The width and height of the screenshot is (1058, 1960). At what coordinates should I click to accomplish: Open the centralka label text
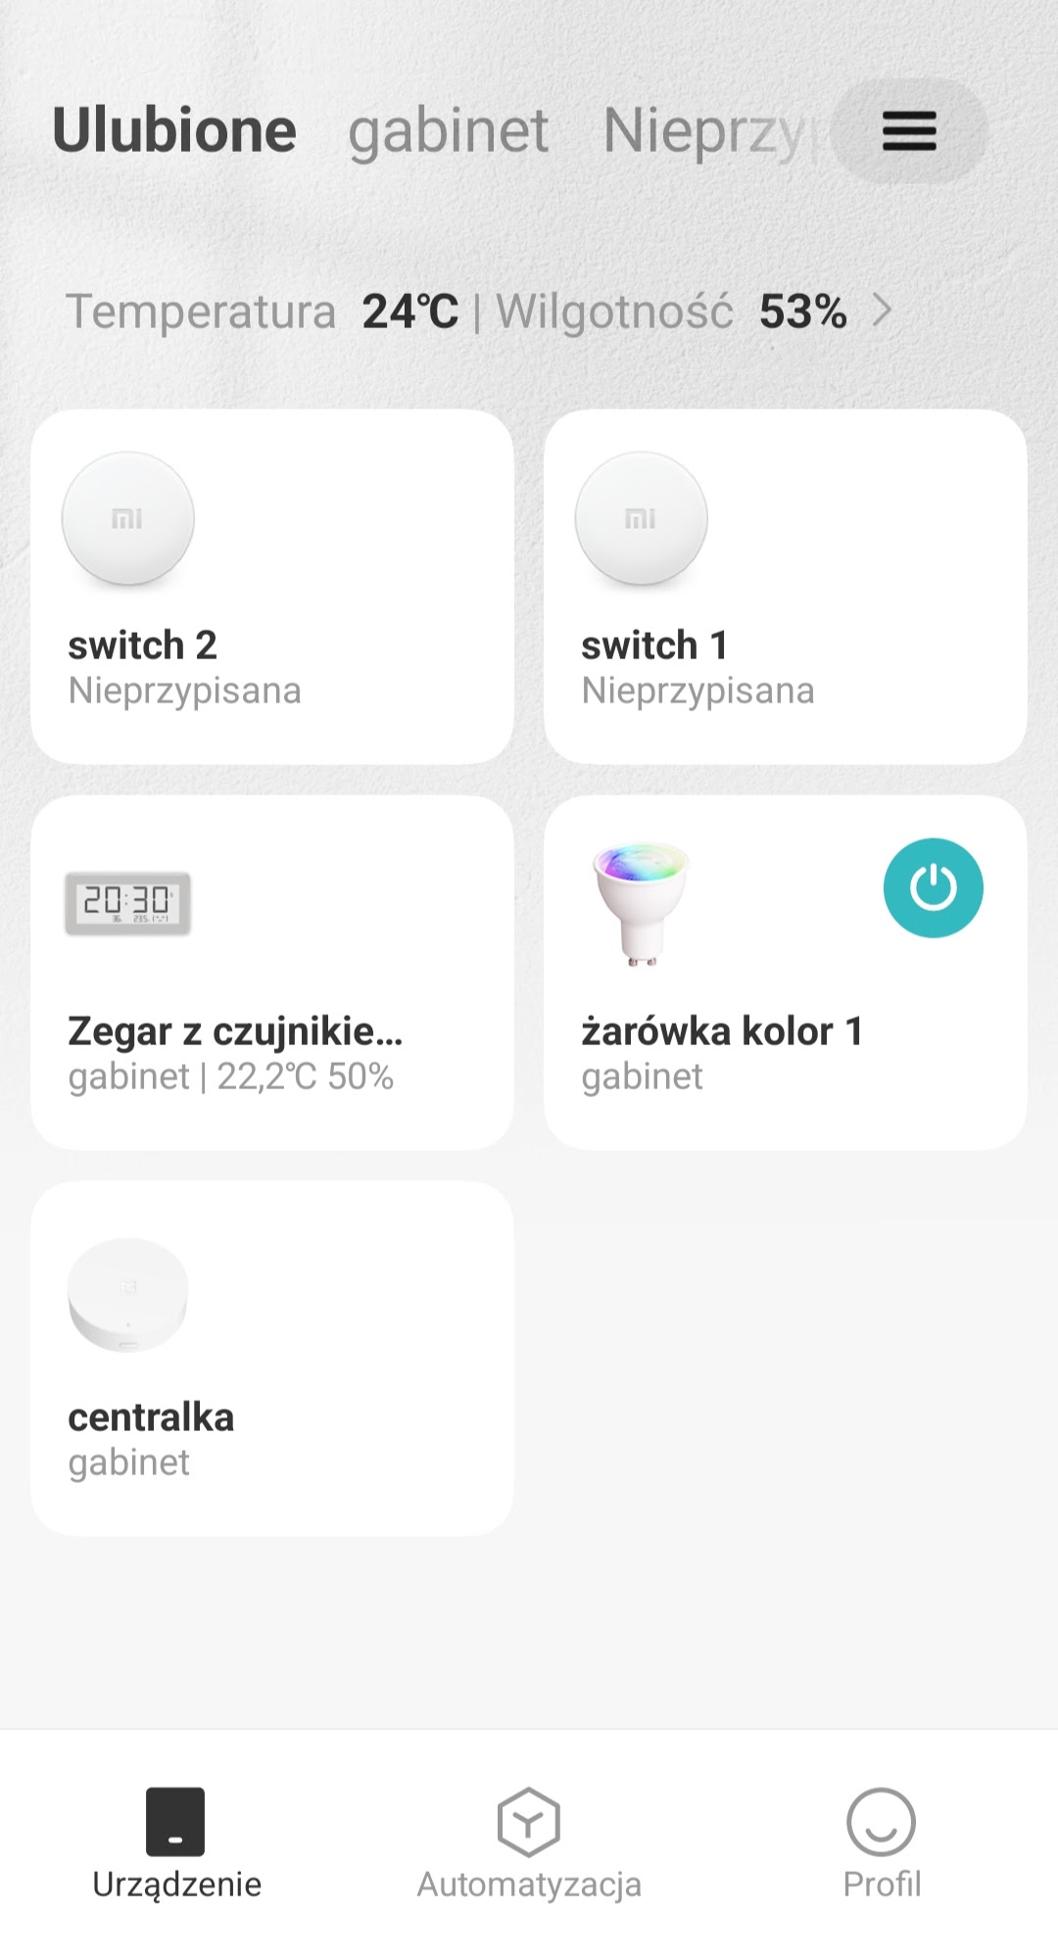click(151, 1417)
